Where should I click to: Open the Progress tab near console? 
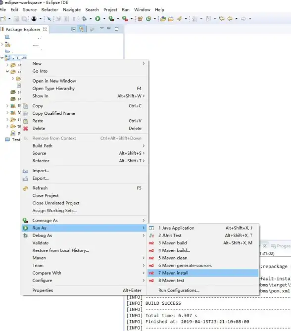pyautogui.click(x=281, y=246)
